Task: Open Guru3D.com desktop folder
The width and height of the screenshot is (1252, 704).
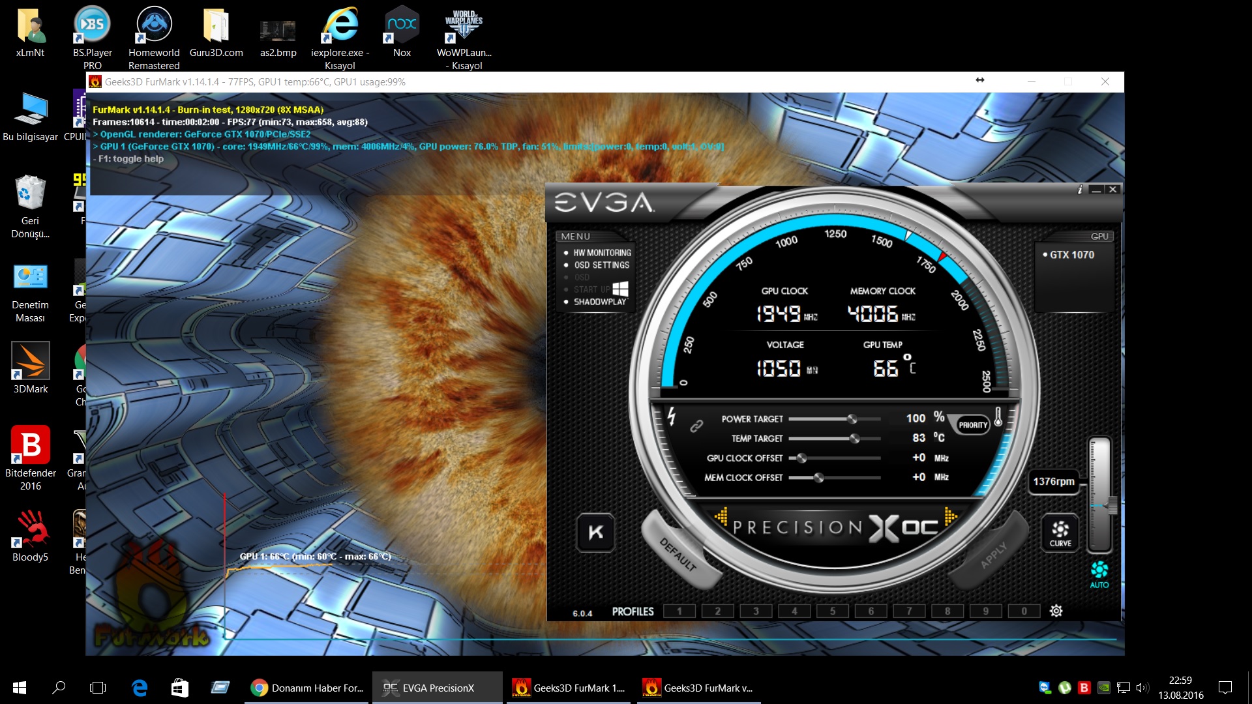Action: tap(216, 33)
